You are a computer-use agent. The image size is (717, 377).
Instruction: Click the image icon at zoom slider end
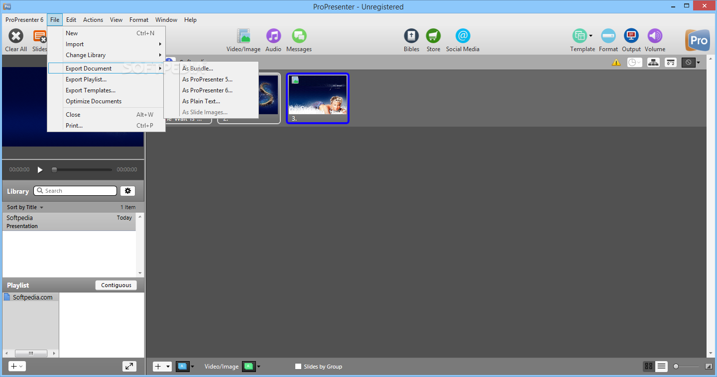[x=709, y=367]
